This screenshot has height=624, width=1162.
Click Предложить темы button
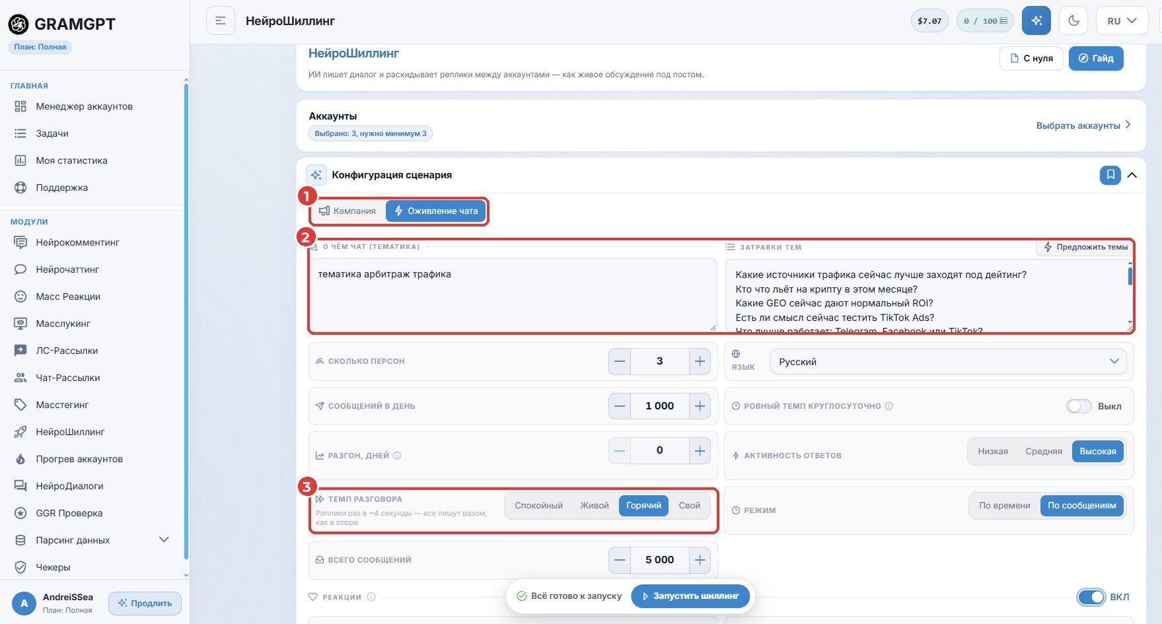tap(1085, 247)
